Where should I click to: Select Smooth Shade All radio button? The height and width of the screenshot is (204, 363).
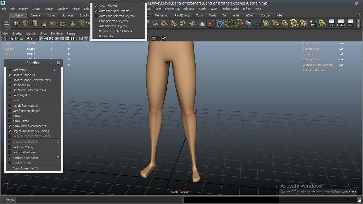pos(10,75)
